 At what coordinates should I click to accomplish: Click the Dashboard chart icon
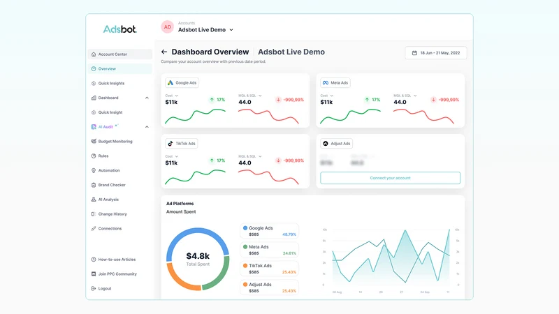[x=94, y=98]
